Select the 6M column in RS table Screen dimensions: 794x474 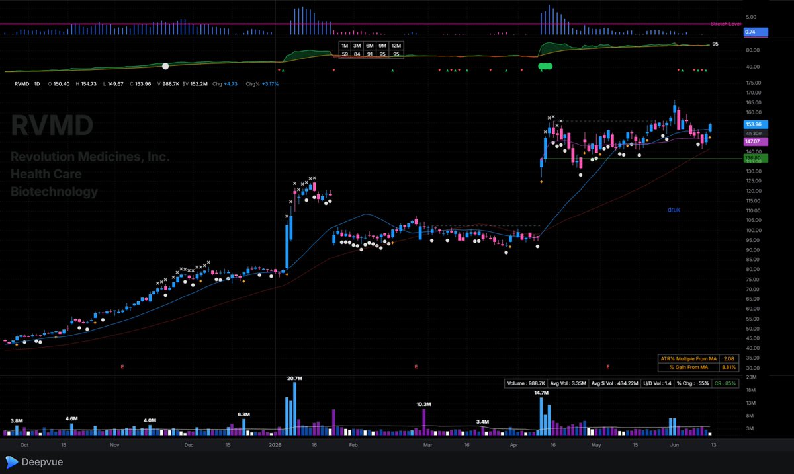371,46
